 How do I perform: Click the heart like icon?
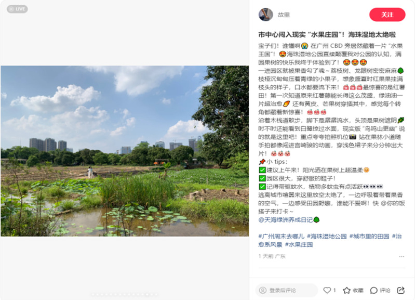[327, 290]
